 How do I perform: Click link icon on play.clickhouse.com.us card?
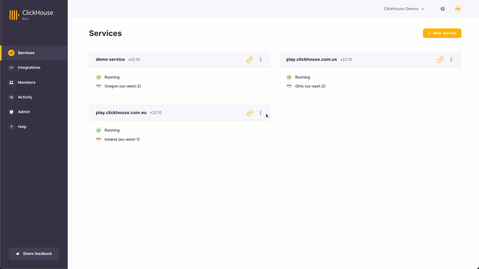pos(440,60)
